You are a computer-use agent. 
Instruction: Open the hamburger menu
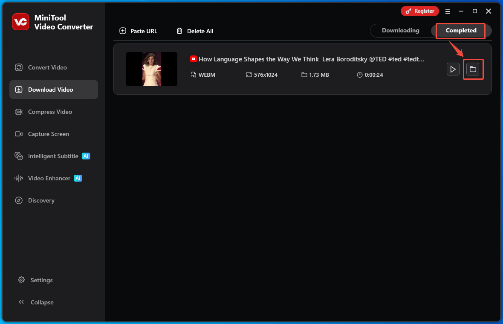448,12
